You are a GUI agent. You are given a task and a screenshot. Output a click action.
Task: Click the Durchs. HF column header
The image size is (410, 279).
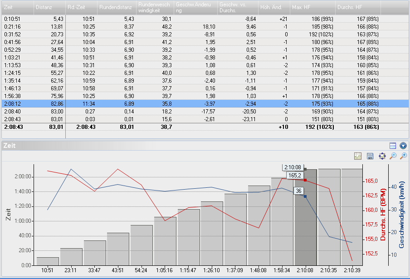click(x=358, y=7)
